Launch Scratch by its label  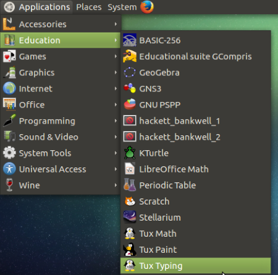click(154, 201)
